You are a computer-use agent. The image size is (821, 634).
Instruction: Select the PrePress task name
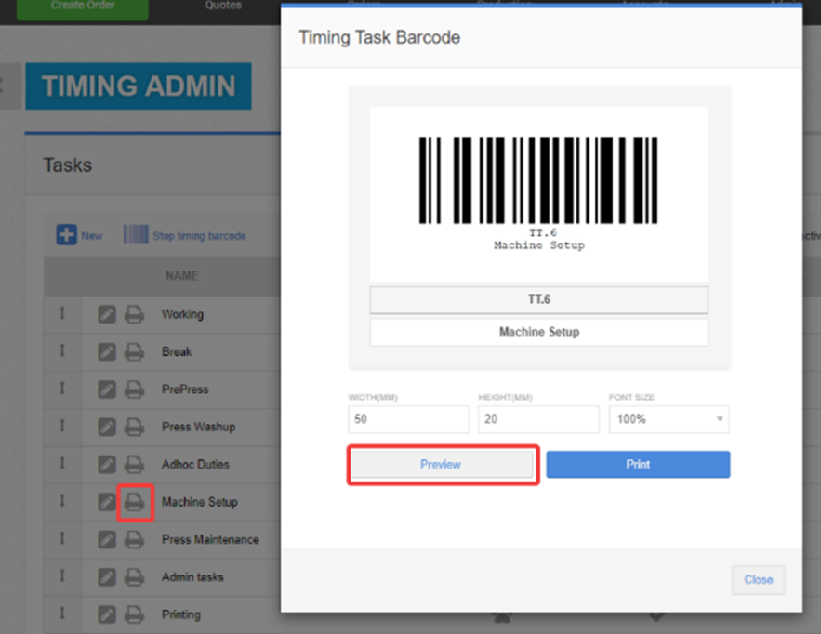(185, 390)
